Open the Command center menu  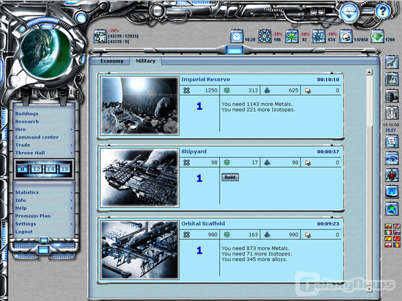[37, 137]
